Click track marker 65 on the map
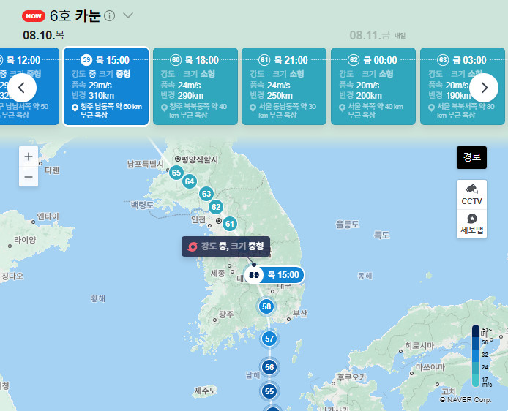The image size is (508, 411). click(x=176, y=173)
